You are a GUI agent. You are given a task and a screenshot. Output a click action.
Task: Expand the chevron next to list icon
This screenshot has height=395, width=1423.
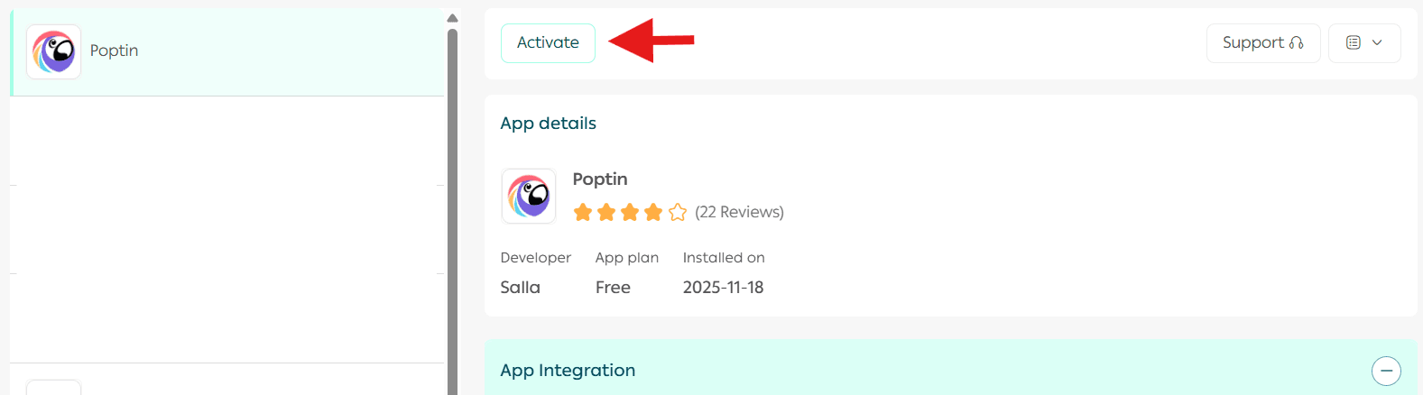coord(1377,43)
